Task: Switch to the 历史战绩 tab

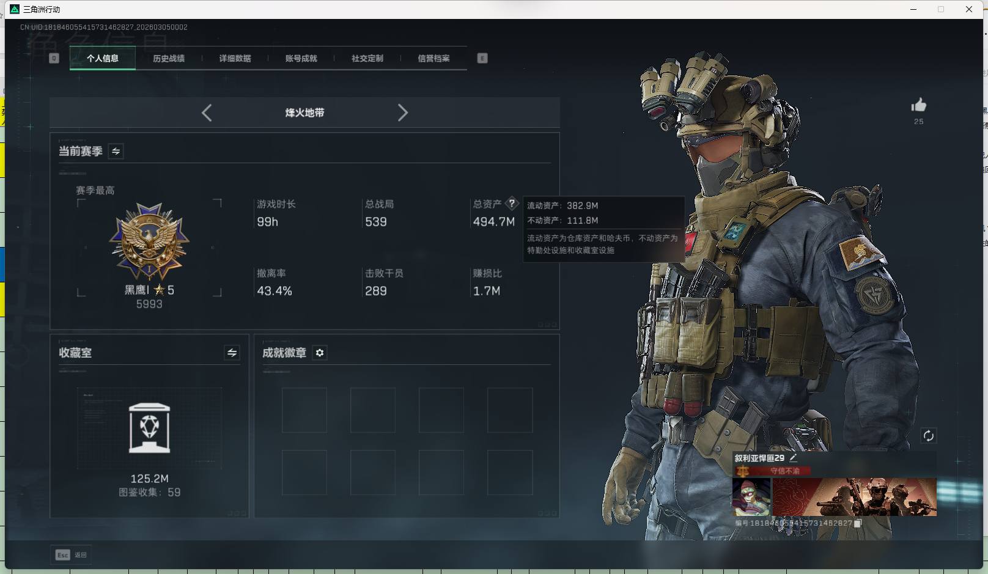Action: point(169,58)
